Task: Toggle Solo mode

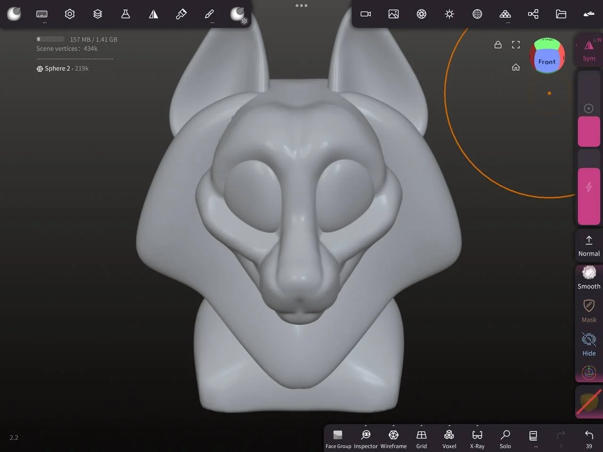Action: (505, 438)
